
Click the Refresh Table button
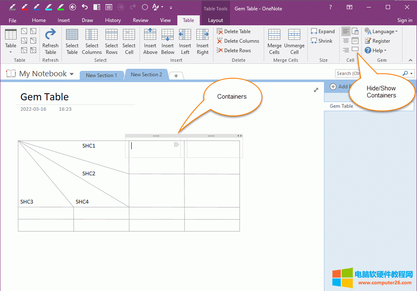point(50,41)
